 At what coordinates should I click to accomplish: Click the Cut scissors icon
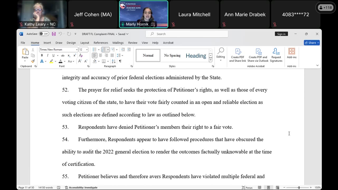(33, 50)
